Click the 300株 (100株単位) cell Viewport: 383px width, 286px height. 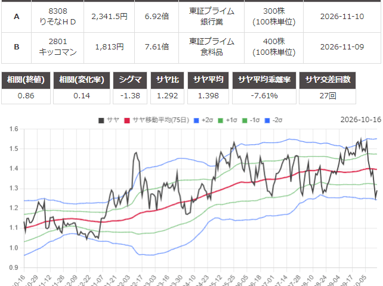[274, 16]
